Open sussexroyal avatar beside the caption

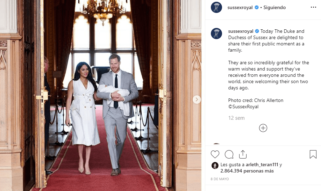216,34
